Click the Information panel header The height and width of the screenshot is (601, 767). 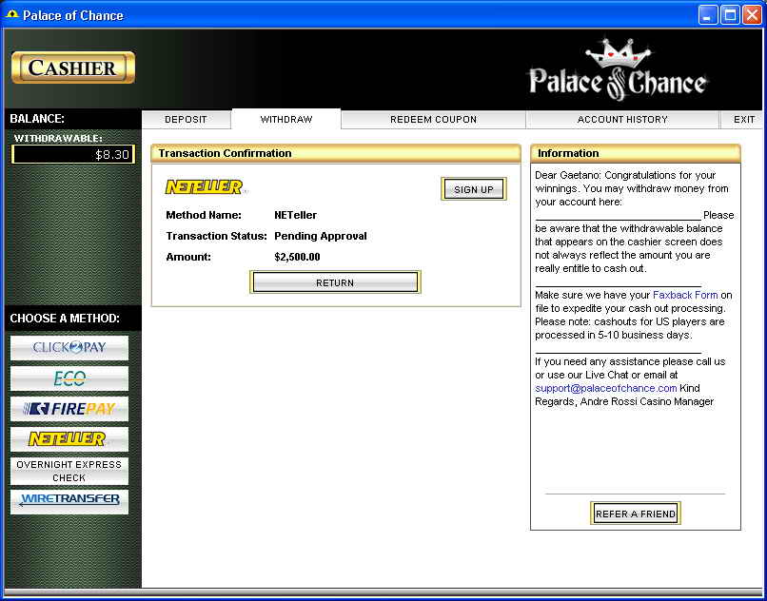(x=636, y=153)
